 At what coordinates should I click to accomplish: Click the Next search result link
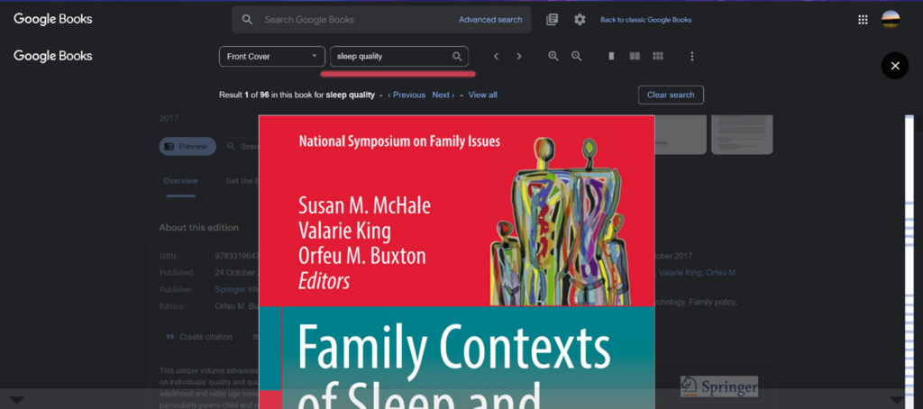(443, 95)
